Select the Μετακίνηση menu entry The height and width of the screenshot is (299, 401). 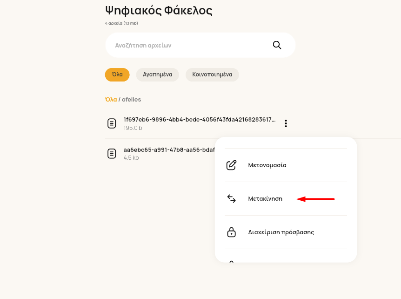coord(265,199)
